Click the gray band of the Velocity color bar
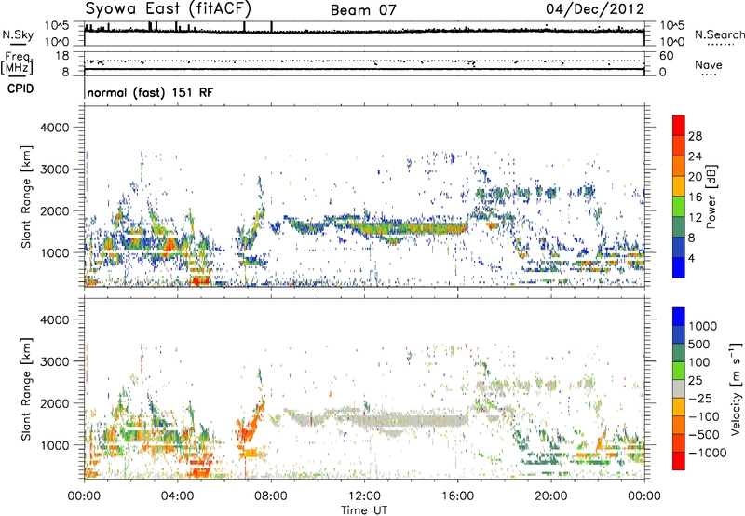 click(x=679, y=389)
